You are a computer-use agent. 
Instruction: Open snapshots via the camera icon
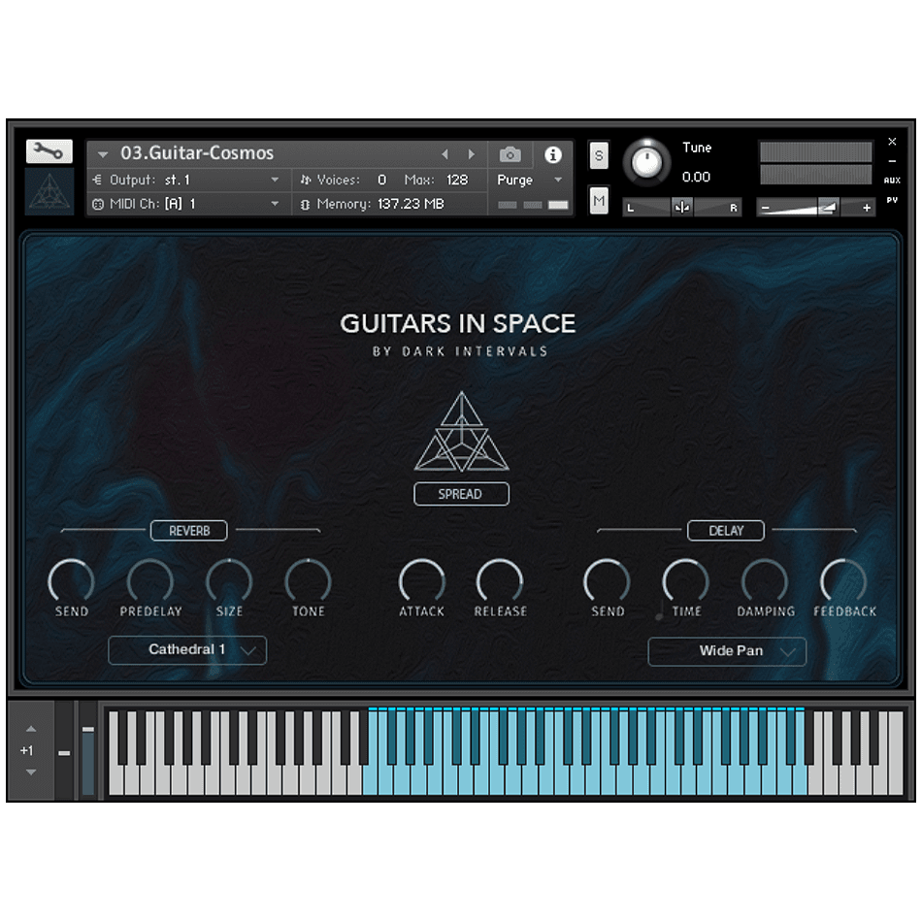510,153
